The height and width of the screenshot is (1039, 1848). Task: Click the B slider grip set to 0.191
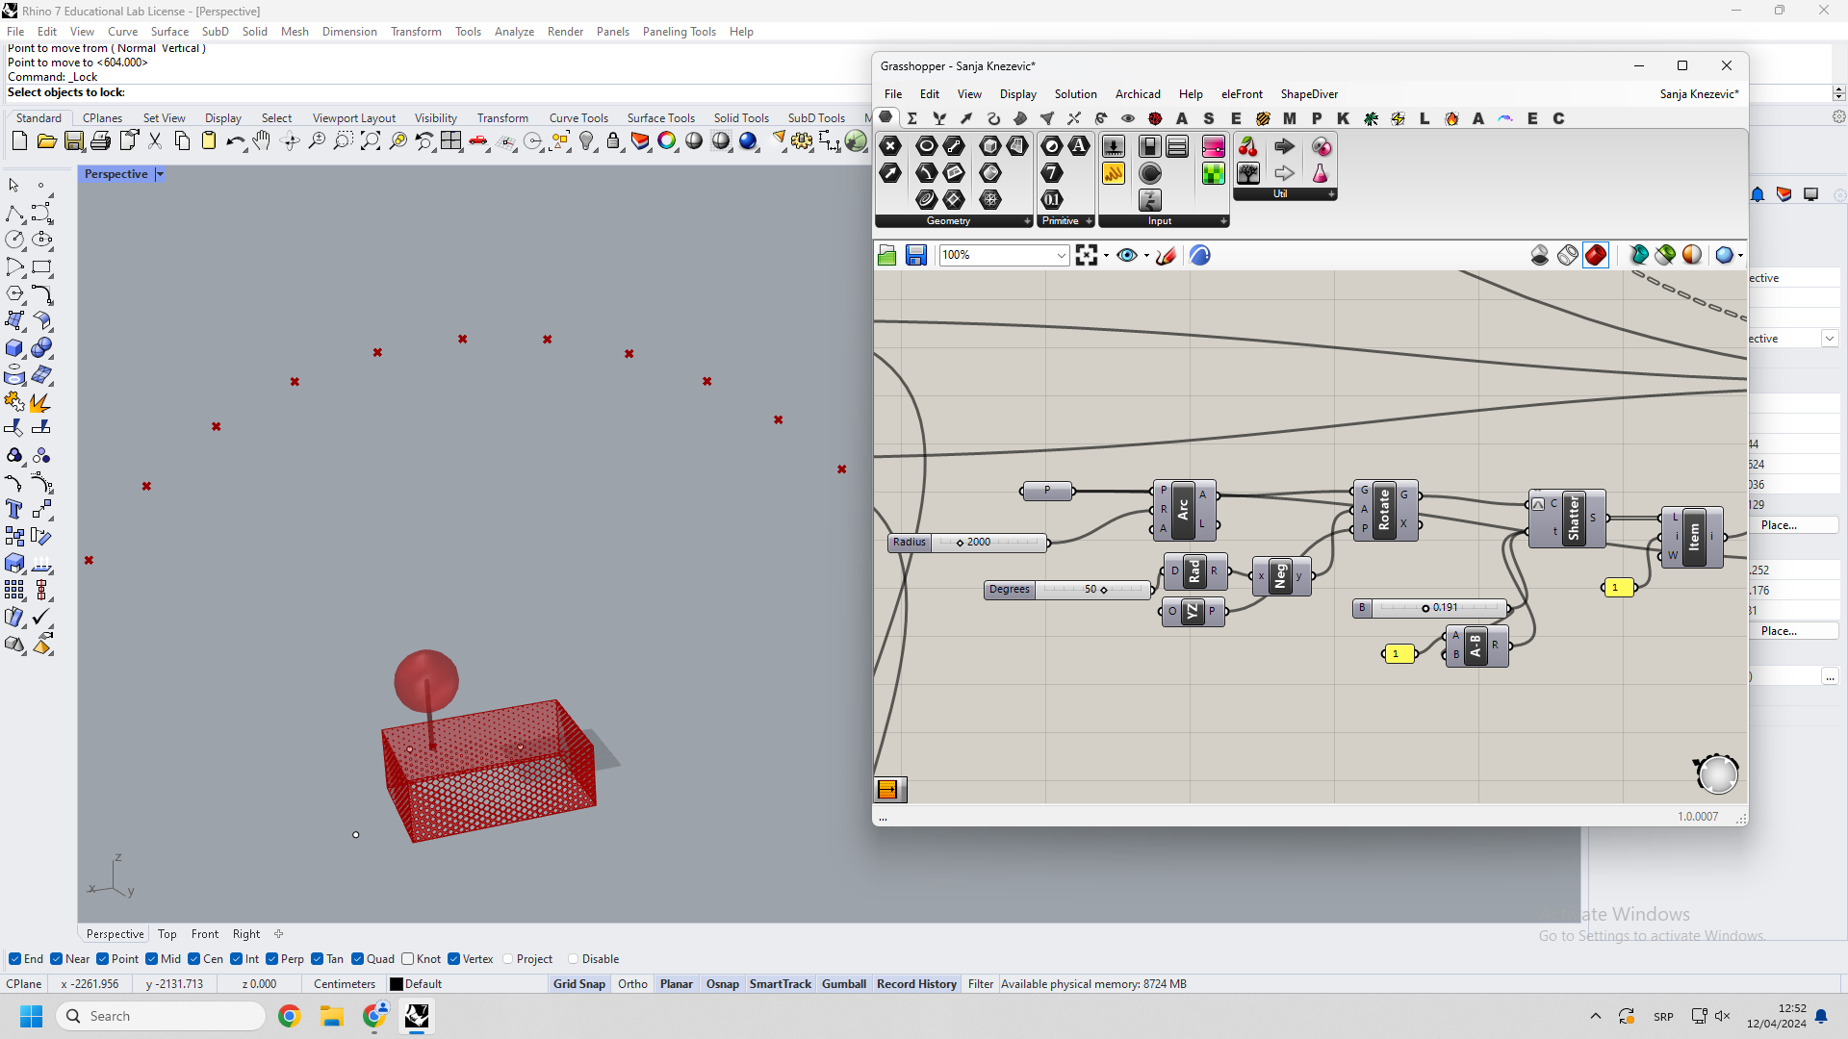pyautogui.click(x=1425, y=609)
